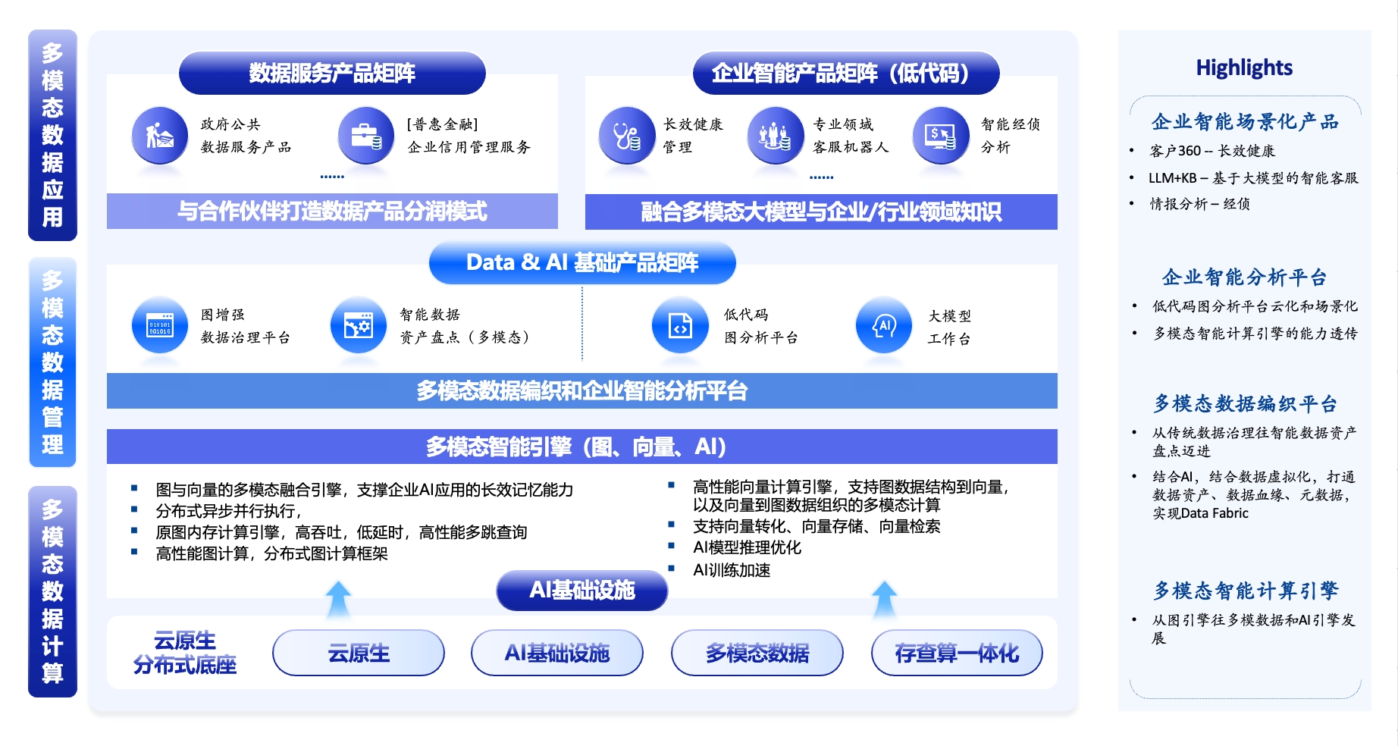
Task: Select the 存查算一体化 pill button
Action: (x=956, y=653)
